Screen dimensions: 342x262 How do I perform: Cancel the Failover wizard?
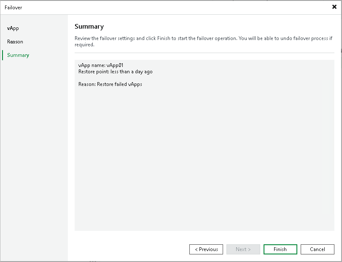(318, 249)
